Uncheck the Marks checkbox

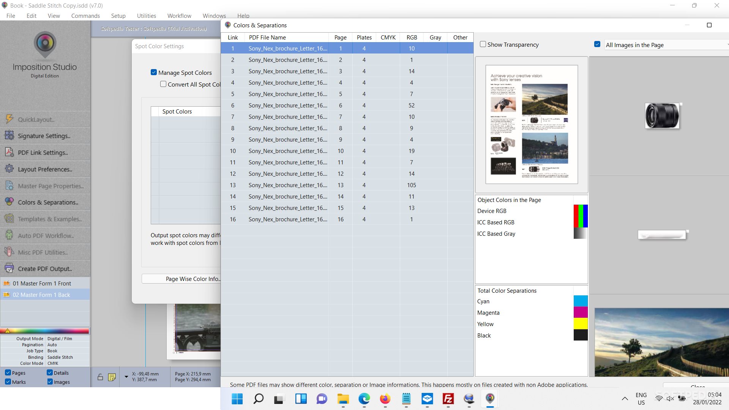click(x=8, y=382)
